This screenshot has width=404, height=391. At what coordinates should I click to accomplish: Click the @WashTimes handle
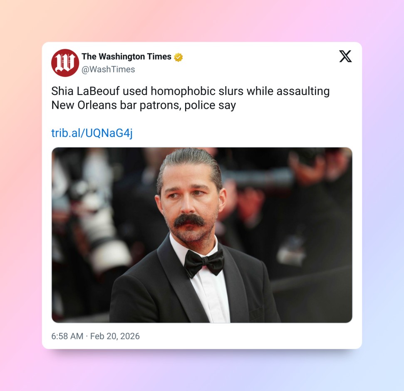[x=108, y=70]
